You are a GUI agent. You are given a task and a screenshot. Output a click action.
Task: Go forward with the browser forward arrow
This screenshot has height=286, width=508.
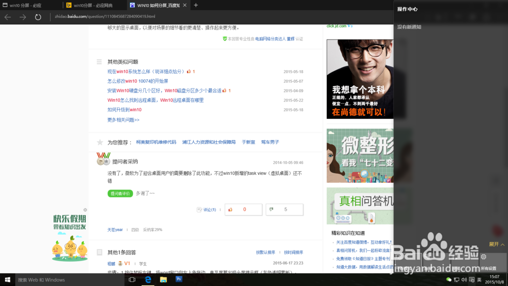click(23, 17)
